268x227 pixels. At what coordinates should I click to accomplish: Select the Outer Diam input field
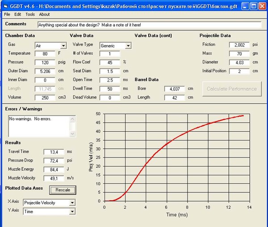click(x=45, y=71)
